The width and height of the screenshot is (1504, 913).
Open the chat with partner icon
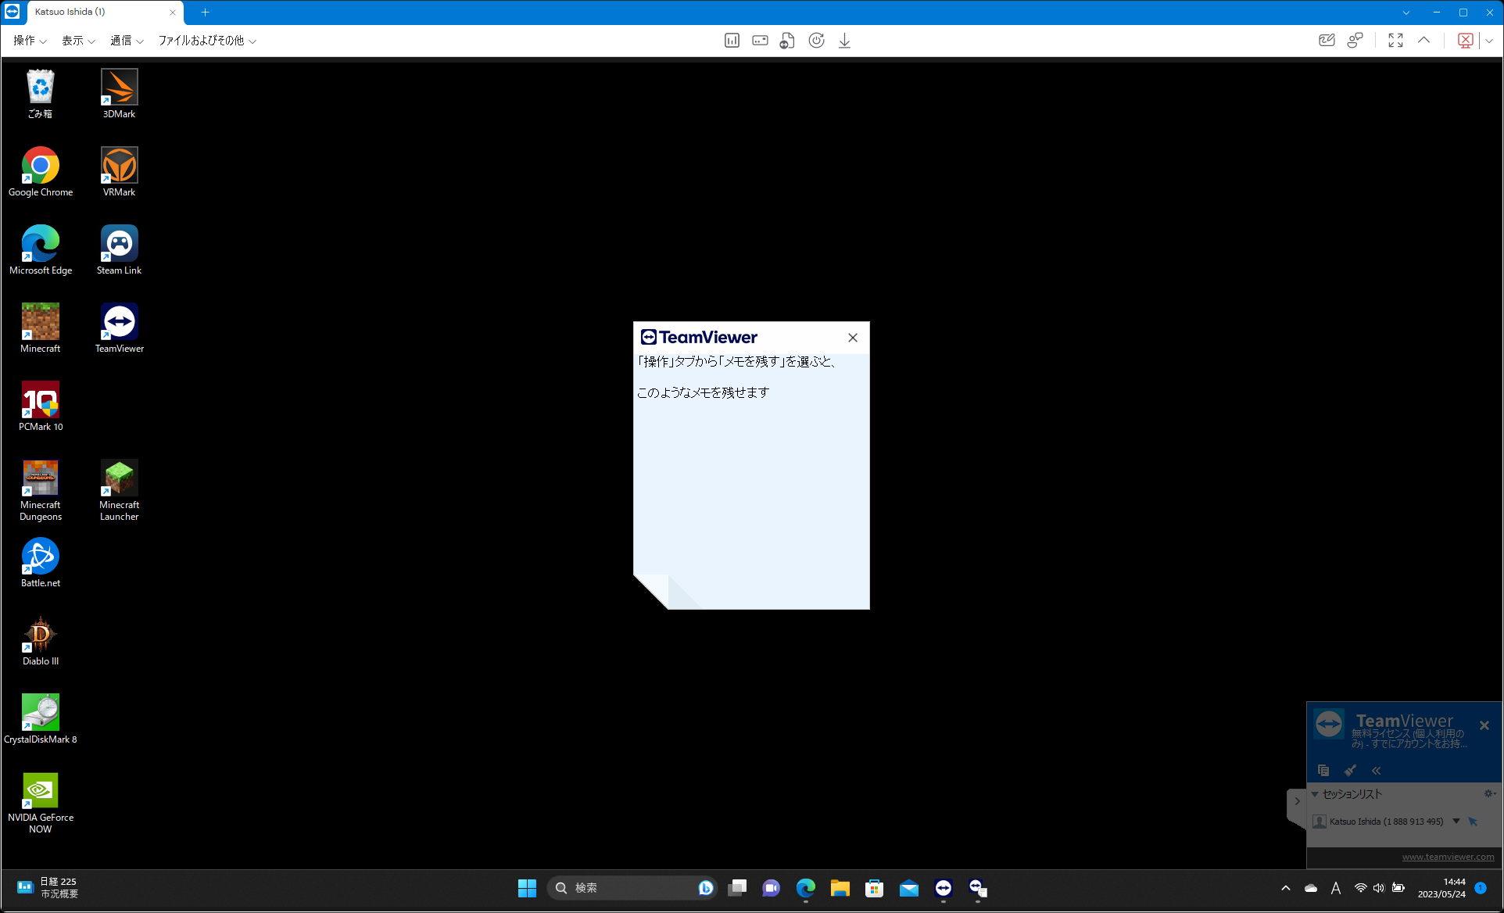pos(1355,41)
